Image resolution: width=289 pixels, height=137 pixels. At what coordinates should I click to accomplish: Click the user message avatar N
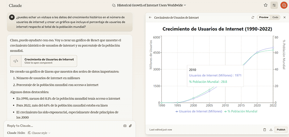coord(12,17)
